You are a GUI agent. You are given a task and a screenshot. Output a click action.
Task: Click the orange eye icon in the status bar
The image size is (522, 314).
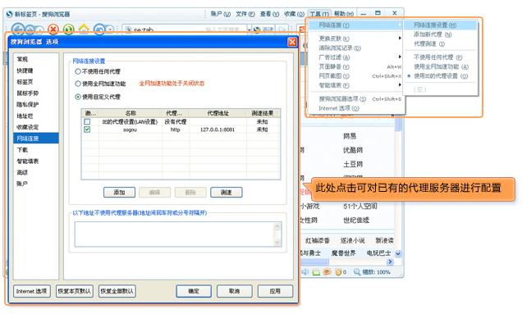[x=327, y=272]
